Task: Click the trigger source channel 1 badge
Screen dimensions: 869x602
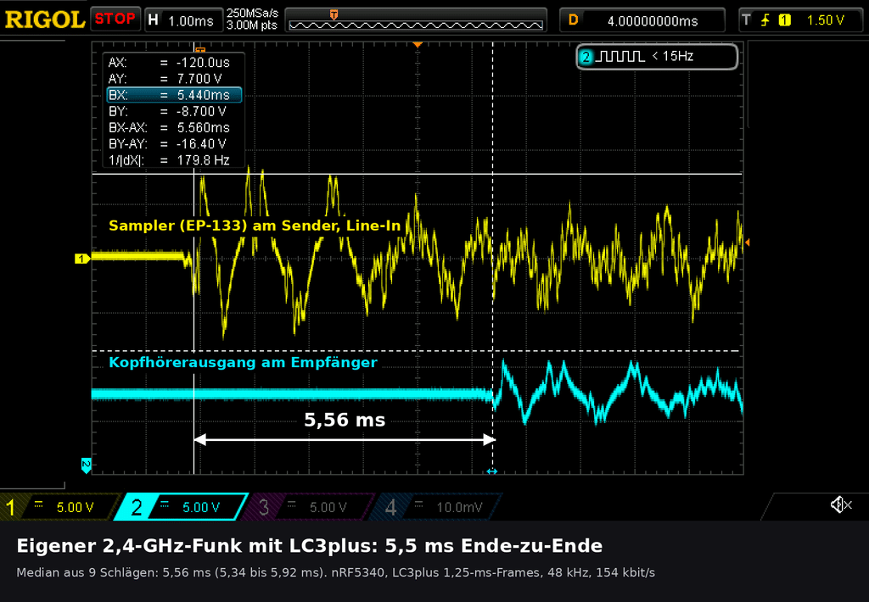Action: click(x=784, y=20)
